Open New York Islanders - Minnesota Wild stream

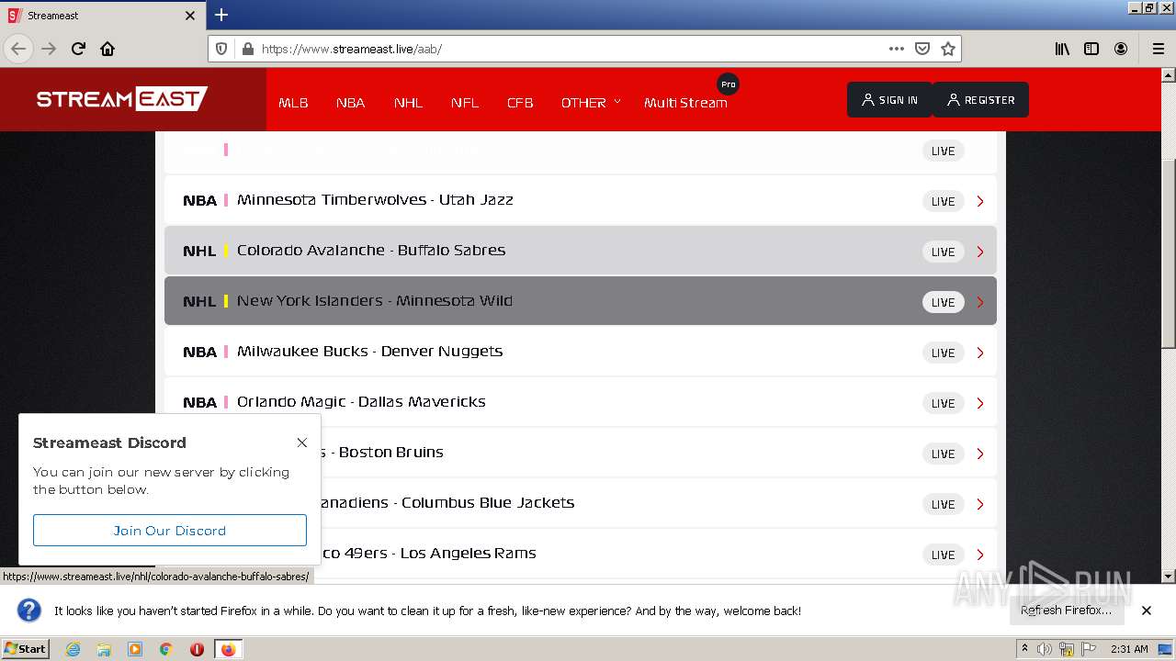[x=581, y=301]
